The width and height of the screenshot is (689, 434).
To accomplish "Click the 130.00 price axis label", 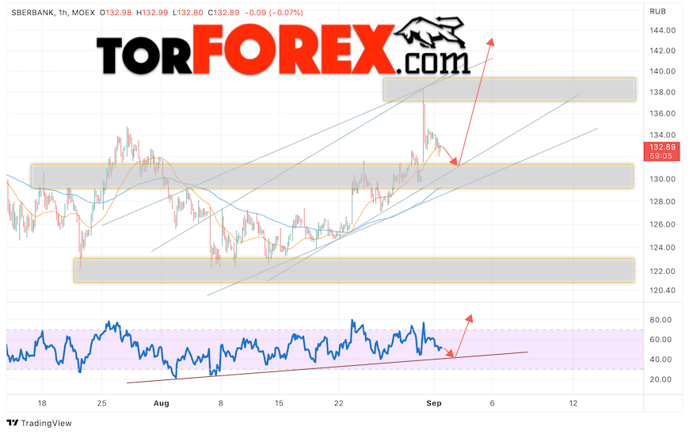I will [x=663, y=179].
